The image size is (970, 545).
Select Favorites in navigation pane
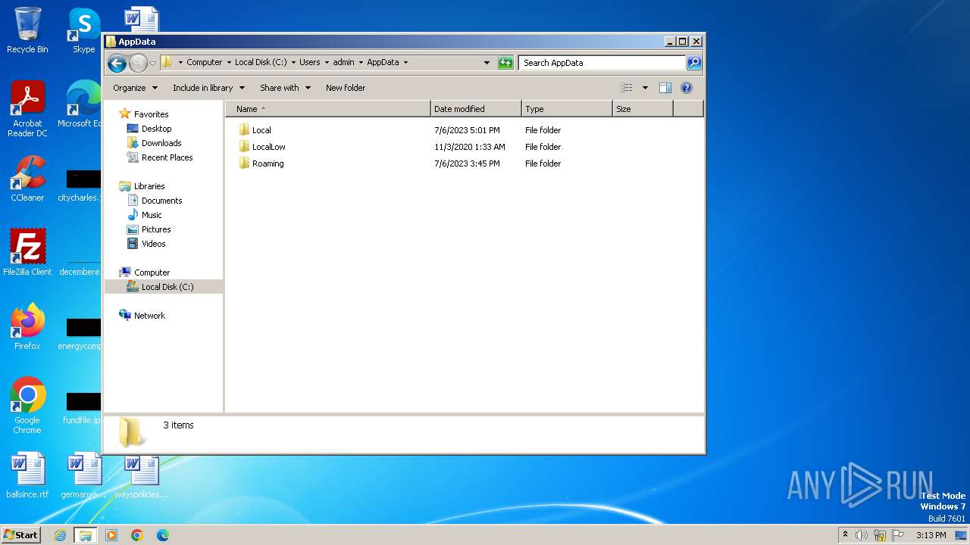[151, 114]
